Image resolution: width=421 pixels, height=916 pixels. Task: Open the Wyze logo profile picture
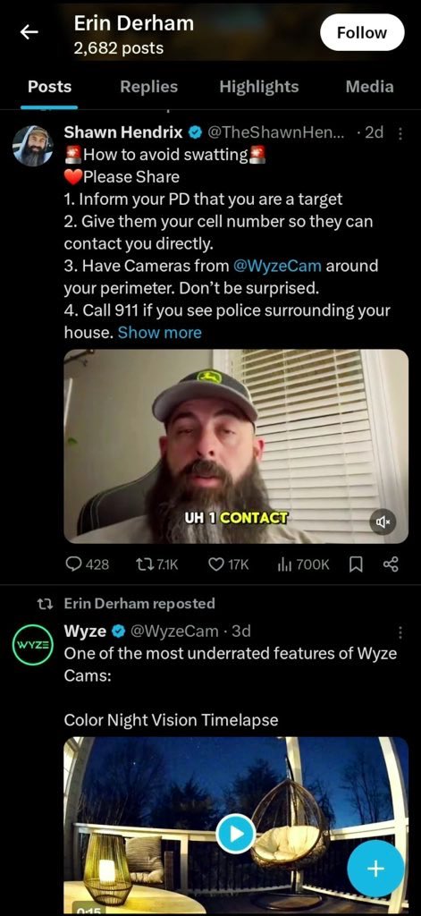click(x=33, y=644)
